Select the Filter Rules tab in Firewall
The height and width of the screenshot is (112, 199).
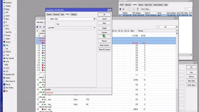(40, 22)
